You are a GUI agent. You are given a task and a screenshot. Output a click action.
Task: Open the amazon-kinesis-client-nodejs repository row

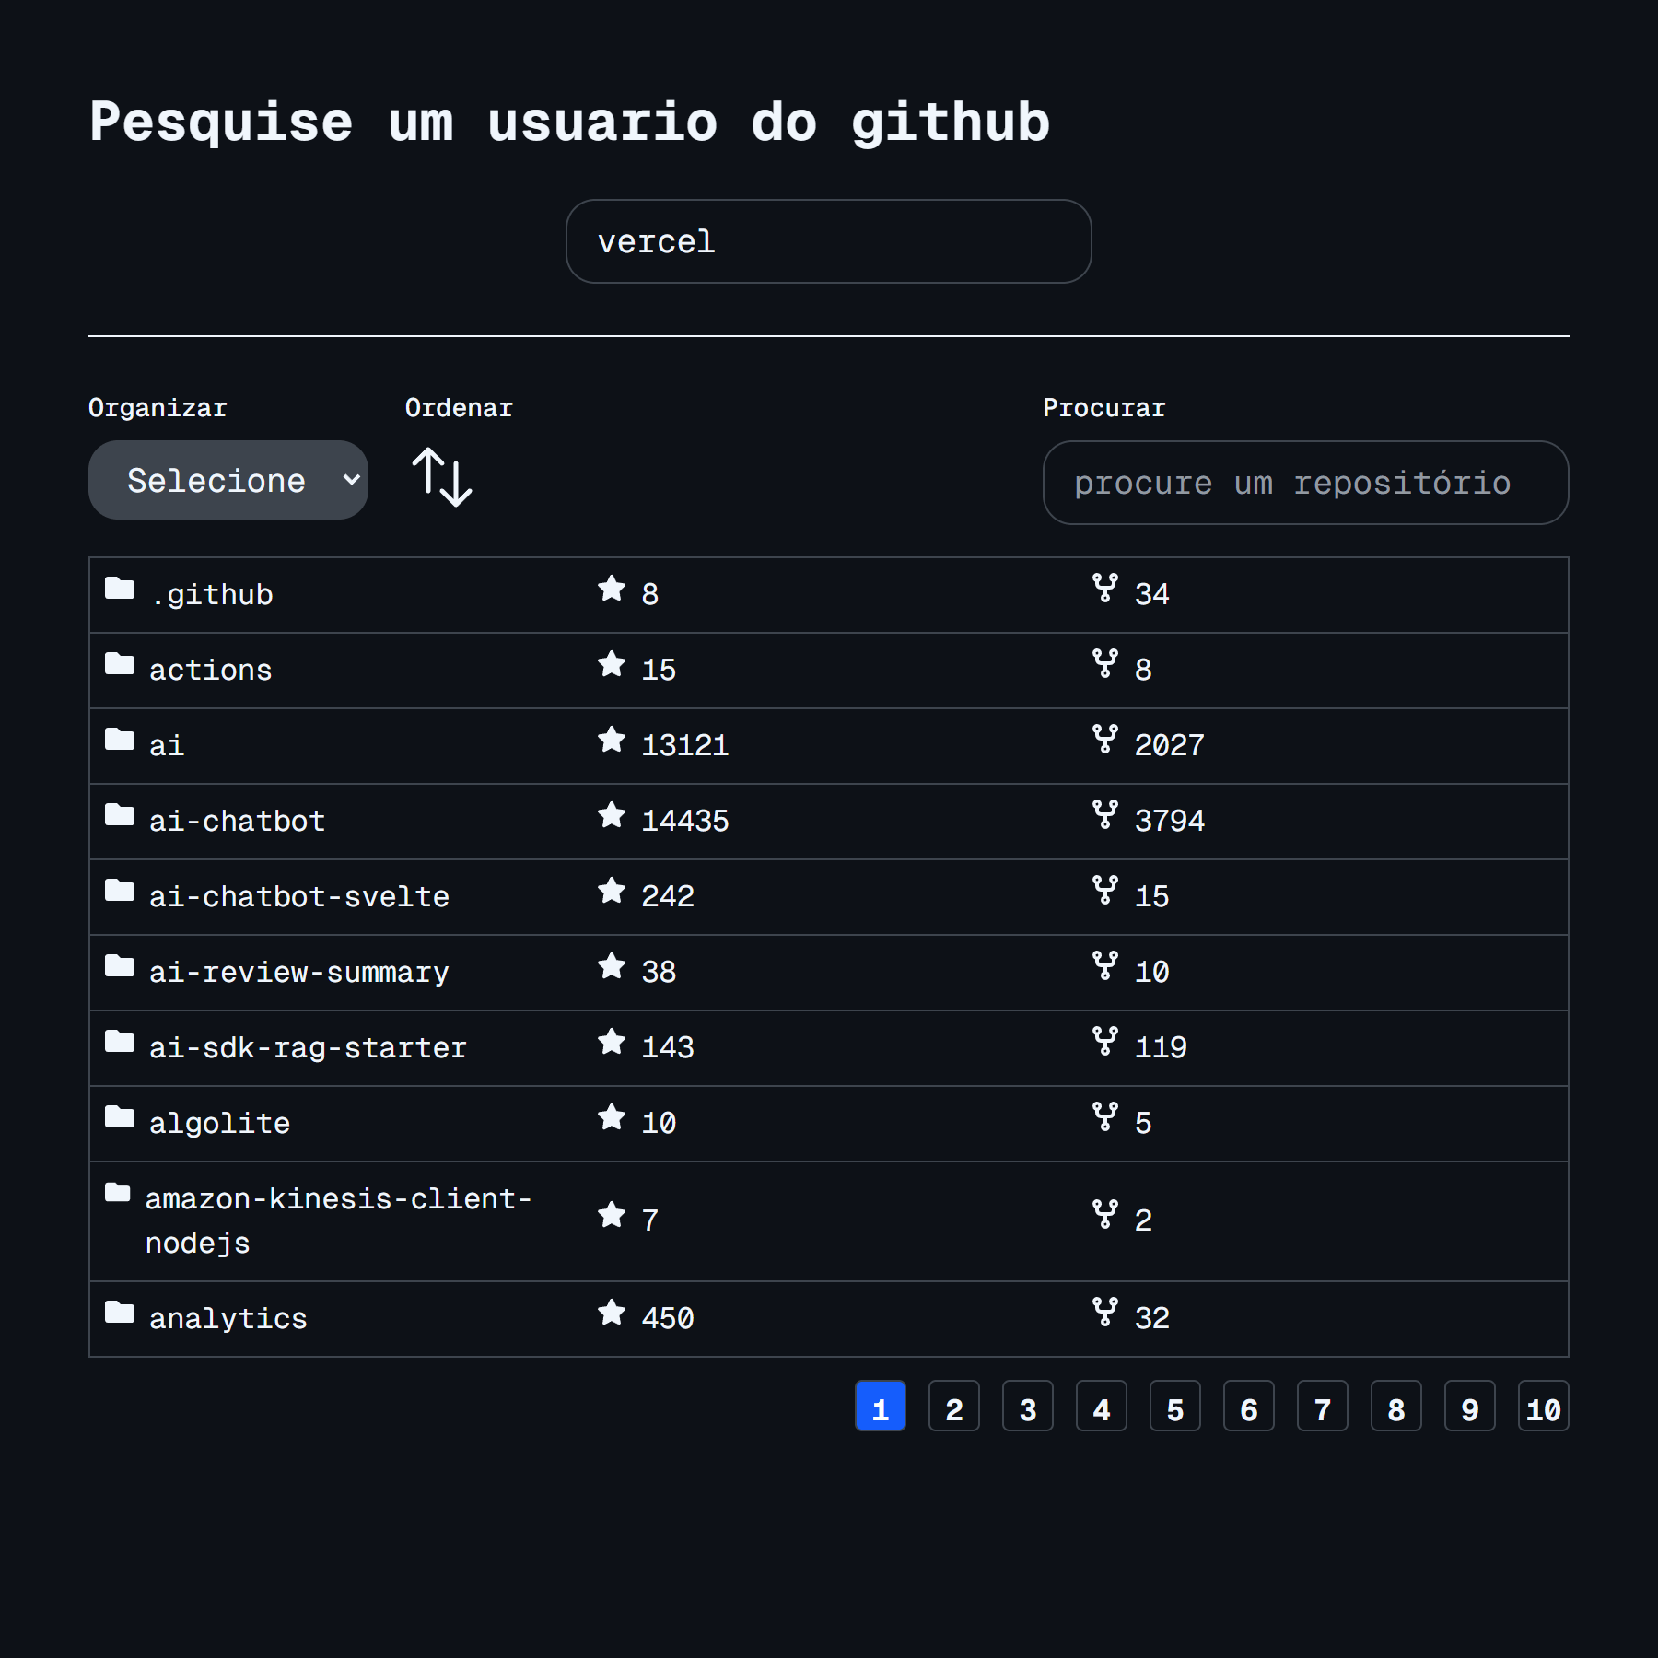338,1220
